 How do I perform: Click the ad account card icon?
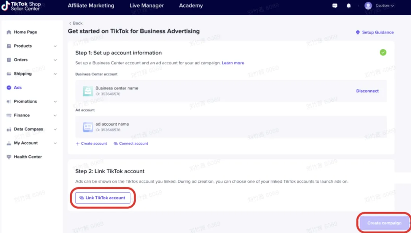tap(88, 127)
